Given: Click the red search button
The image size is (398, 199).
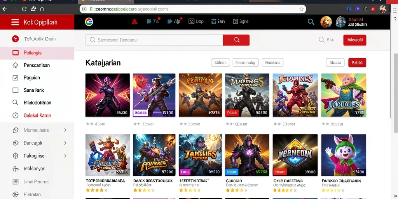Looking at the screenshot, I should 236,40.
